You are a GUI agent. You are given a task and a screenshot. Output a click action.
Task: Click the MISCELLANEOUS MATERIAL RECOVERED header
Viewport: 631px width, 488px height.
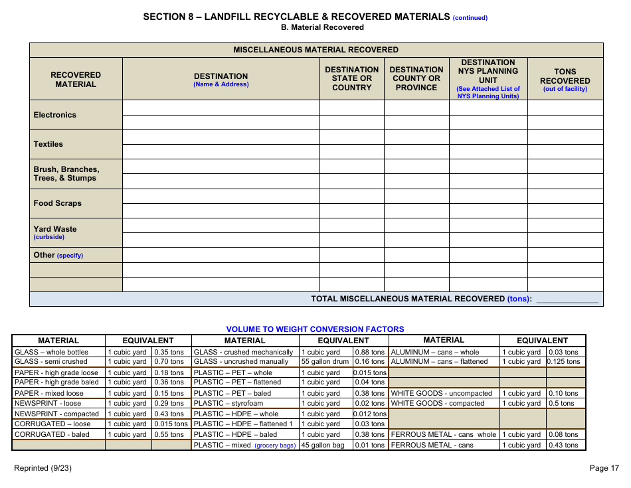pos(315,49)
